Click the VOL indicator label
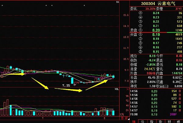 coord(117,89)
